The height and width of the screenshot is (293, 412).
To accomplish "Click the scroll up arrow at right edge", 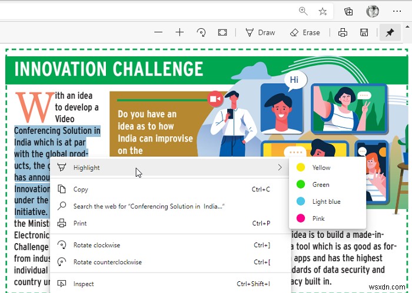I will coord(407,27).
